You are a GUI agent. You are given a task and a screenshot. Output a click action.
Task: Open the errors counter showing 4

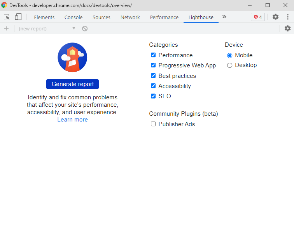coord(258,17)
